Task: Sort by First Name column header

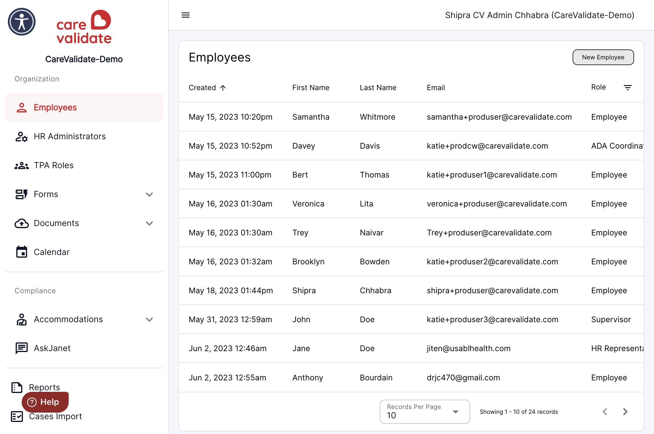Action: click(x=311, y=88)
